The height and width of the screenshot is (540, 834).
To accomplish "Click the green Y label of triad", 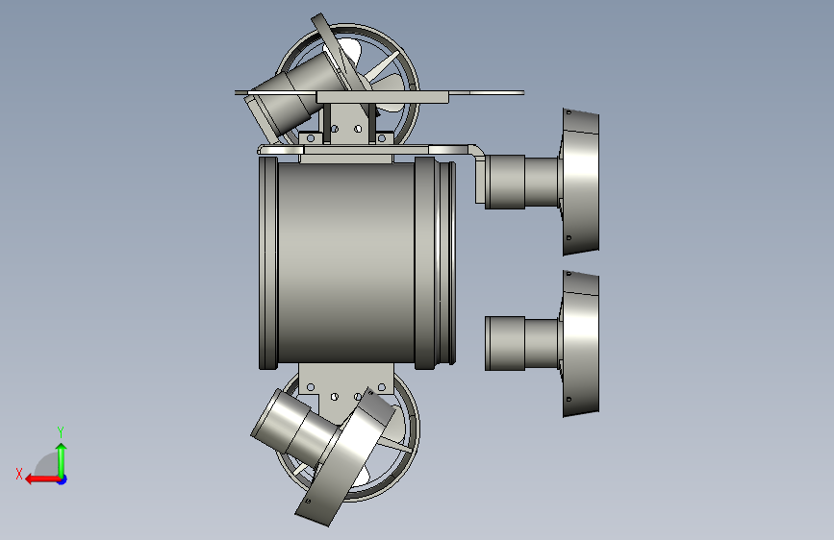I will click(61, 432).
